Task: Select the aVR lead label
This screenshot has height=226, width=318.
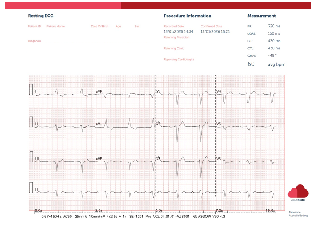Action: (99, 91)
